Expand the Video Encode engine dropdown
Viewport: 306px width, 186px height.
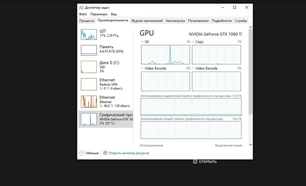(x=142, y=68)
